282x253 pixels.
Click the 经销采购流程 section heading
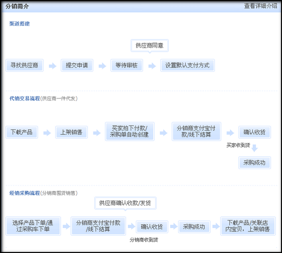coord(24,193)
